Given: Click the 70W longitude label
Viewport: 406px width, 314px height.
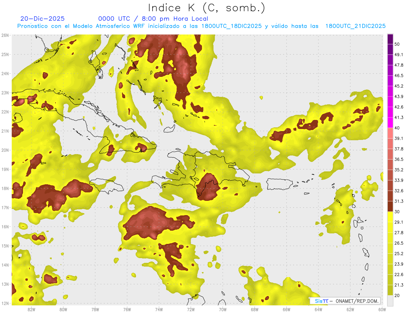Looking at the screenshot, I should [223, 309].
